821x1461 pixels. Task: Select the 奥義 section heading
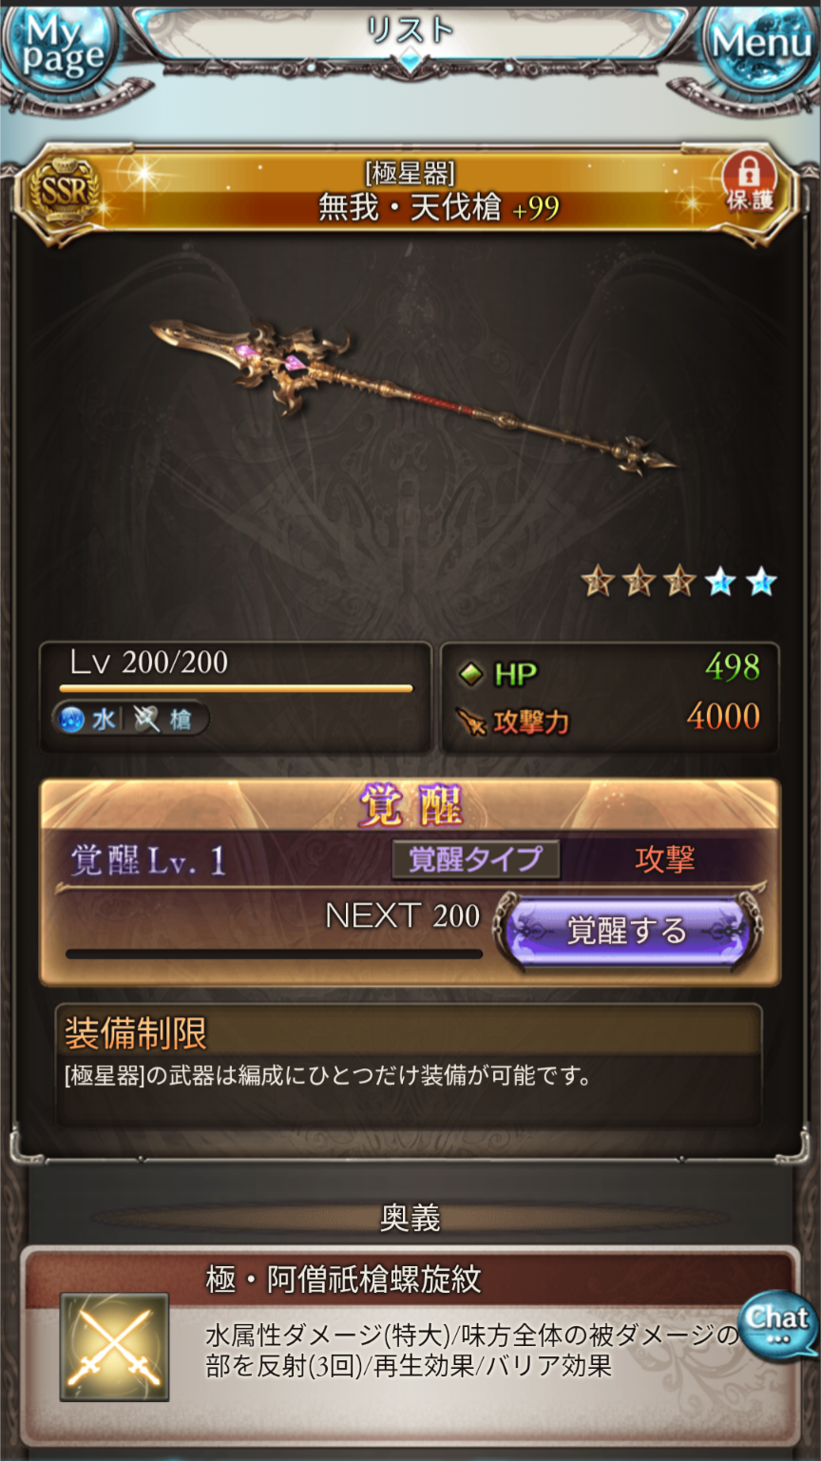coord(410,1219)
